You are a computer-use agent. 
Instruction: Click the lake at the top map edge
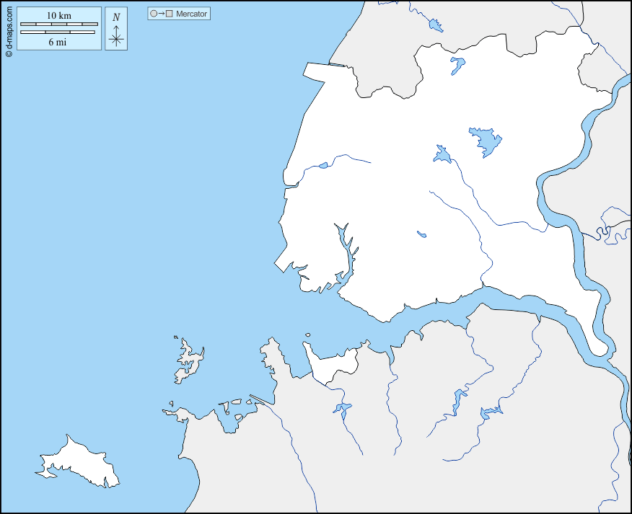(435, 25)
